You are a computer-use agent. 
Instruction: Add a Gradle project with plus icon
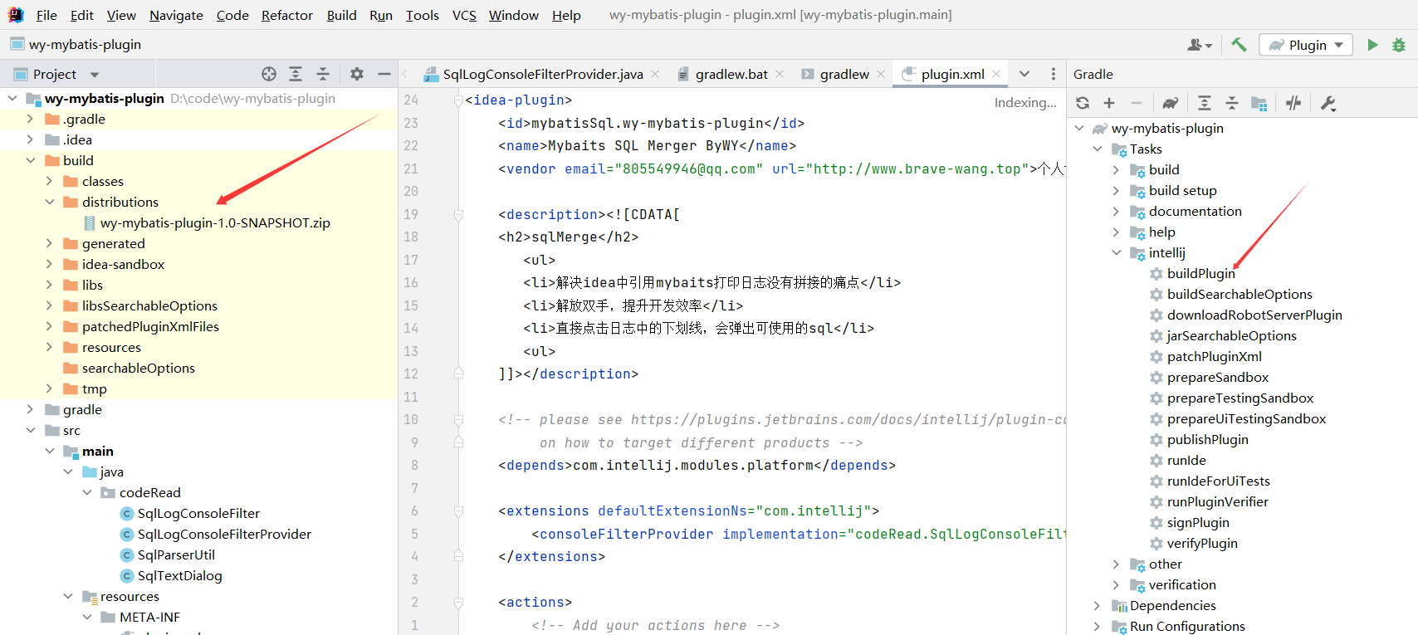tap(1109, 103)
